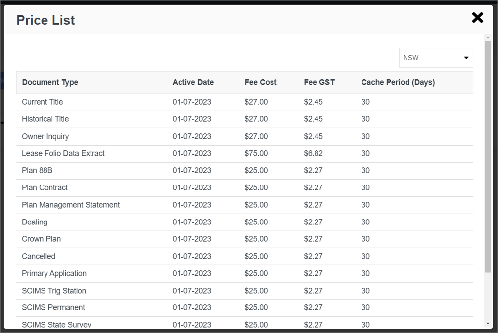Select the SCIMS State Survey name
This screenshot has width=498, height=333.
56,325
